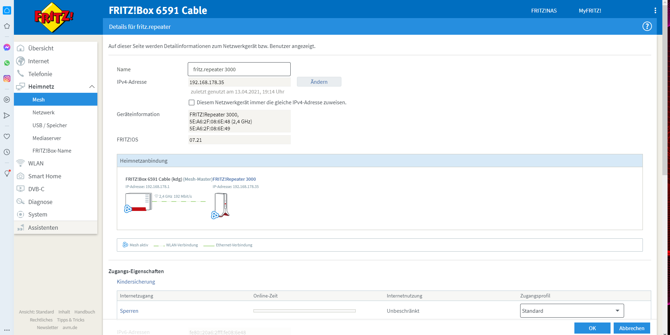Screen dimensions: 670x335
Task: Open the Kindersicherung link
Action: (x=136, y=281)
